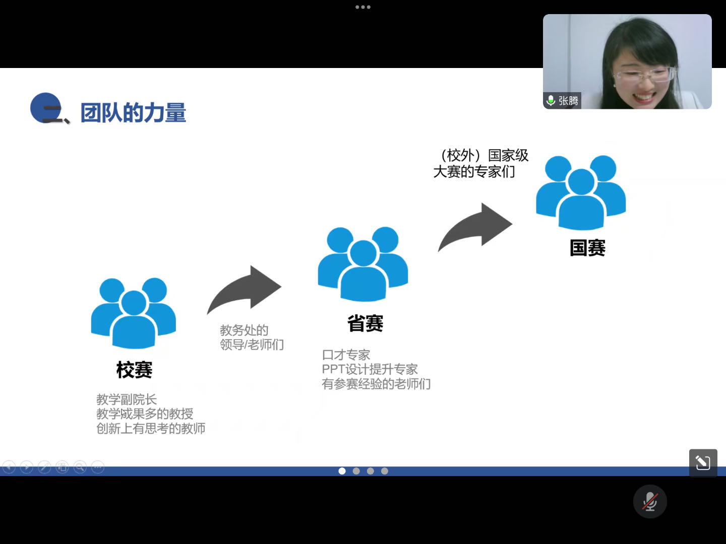Unmute the microphone button
The width and height of the screenshot is (726, 544).
pos(650,502)
